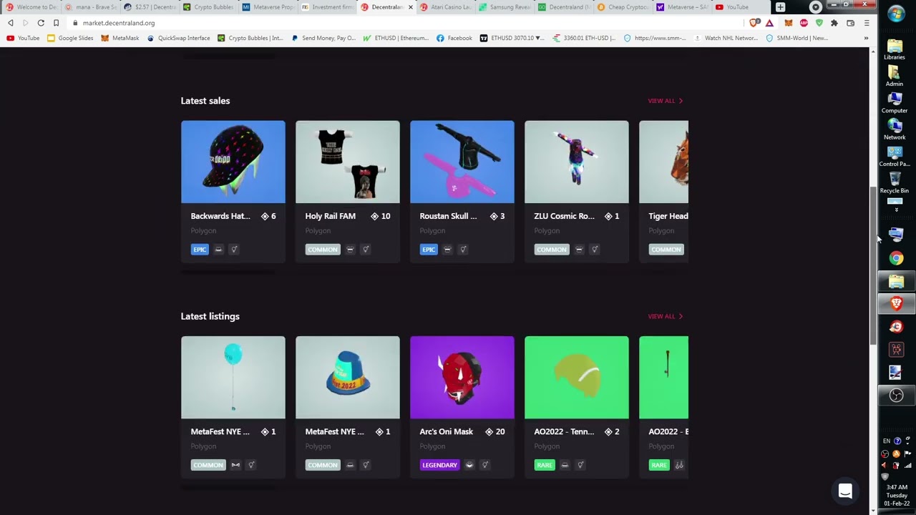Click the COMMON badge on ZLU Cosmic item

tap(551, 250)
